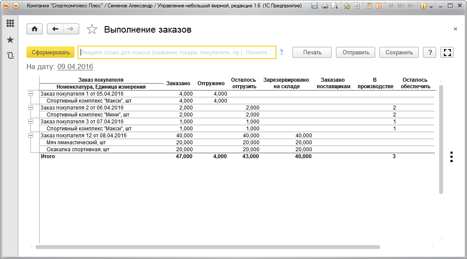The height and width of the screenshot is (259, 467).
Task: Go to the home page
Action: point(34,29)
